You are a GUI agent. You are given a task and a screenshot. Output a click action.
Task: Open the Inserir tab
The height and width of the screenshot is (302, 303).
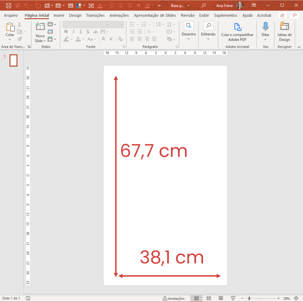tap(59, 15)
